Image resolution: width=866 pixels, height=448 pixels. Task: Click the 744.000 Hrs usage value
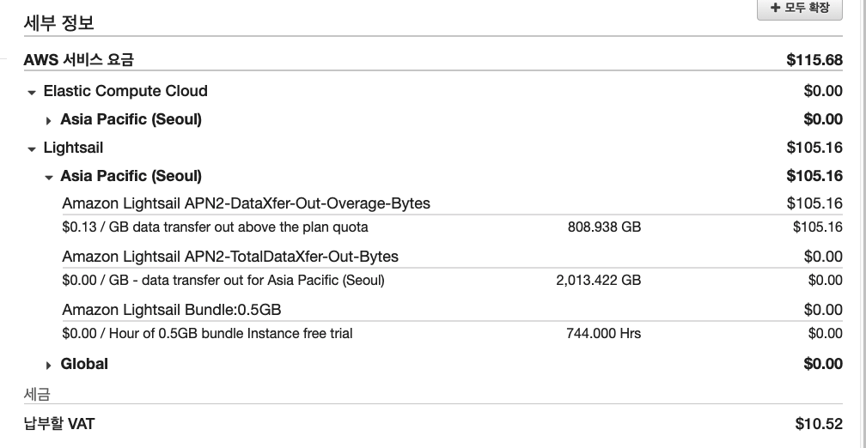[x=603, y=333]
